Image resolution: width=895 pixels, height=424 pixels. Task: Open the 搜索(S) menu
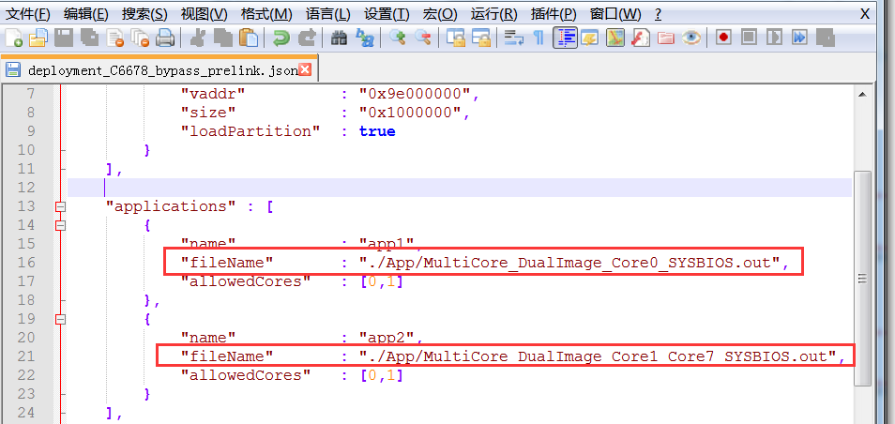pyautogui.click(x=144, y=14)
